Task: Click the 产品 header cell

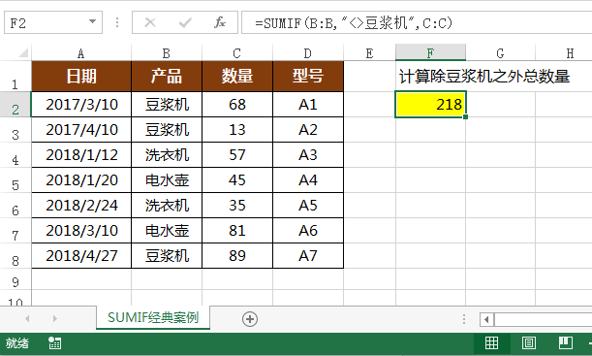Action: (x=167, y=77)
